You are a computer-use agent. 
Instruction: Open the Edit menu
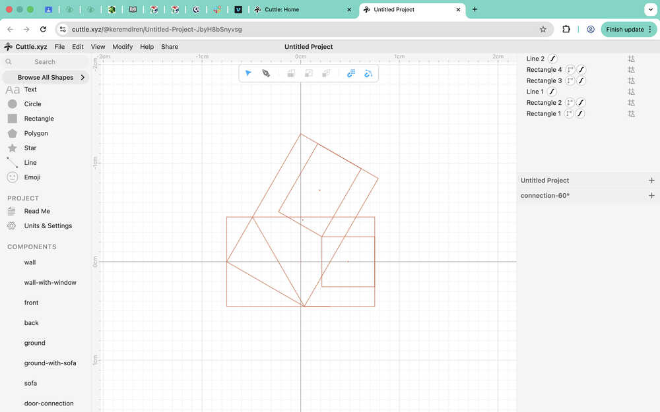[77, 47]
